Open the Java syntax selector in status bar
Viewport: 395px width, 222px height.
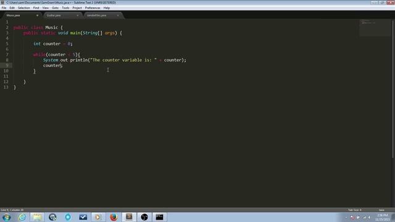pos(381,210)
